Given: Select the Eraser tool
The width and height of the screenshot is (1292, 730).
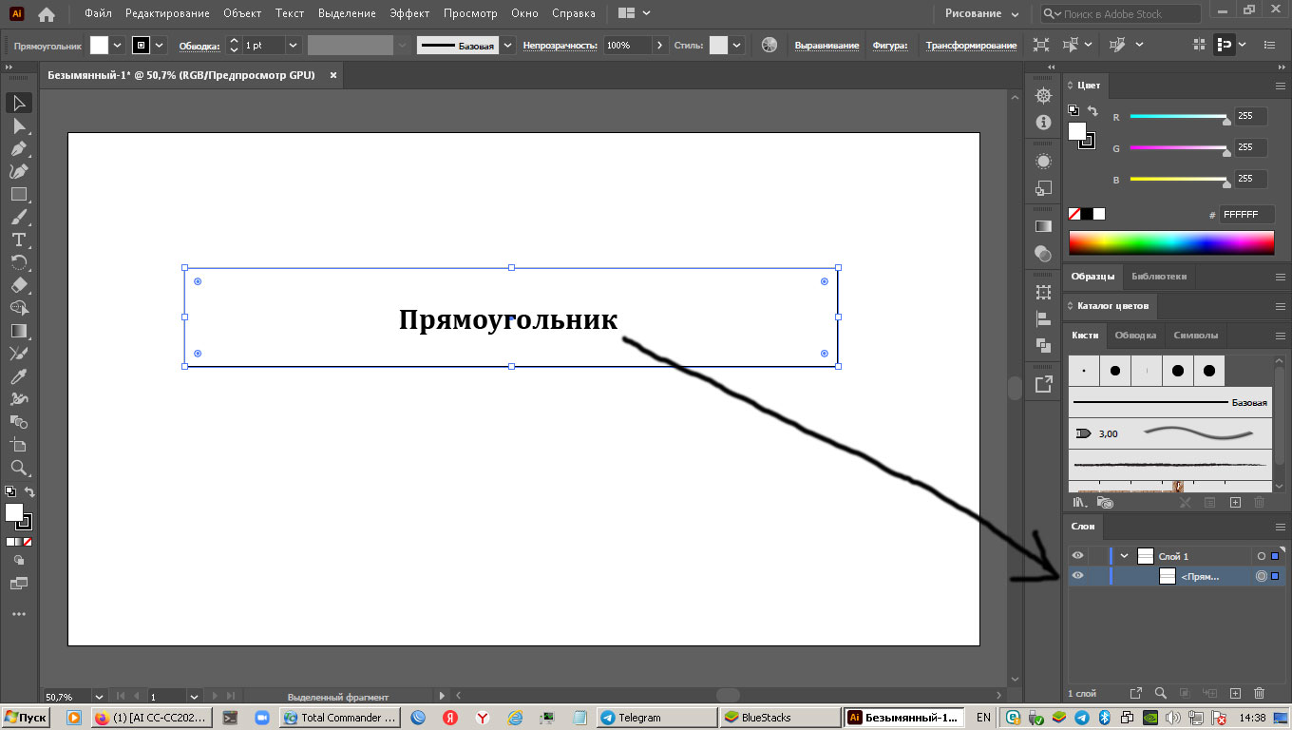Looking at the screenshot, I should [18, 285].
